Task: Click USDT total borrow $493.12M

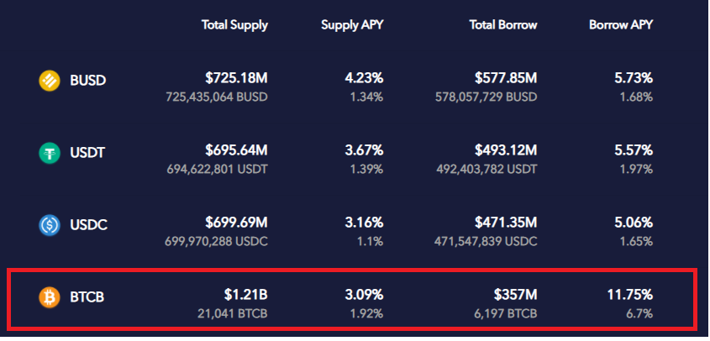Action: tap(506, 150)
